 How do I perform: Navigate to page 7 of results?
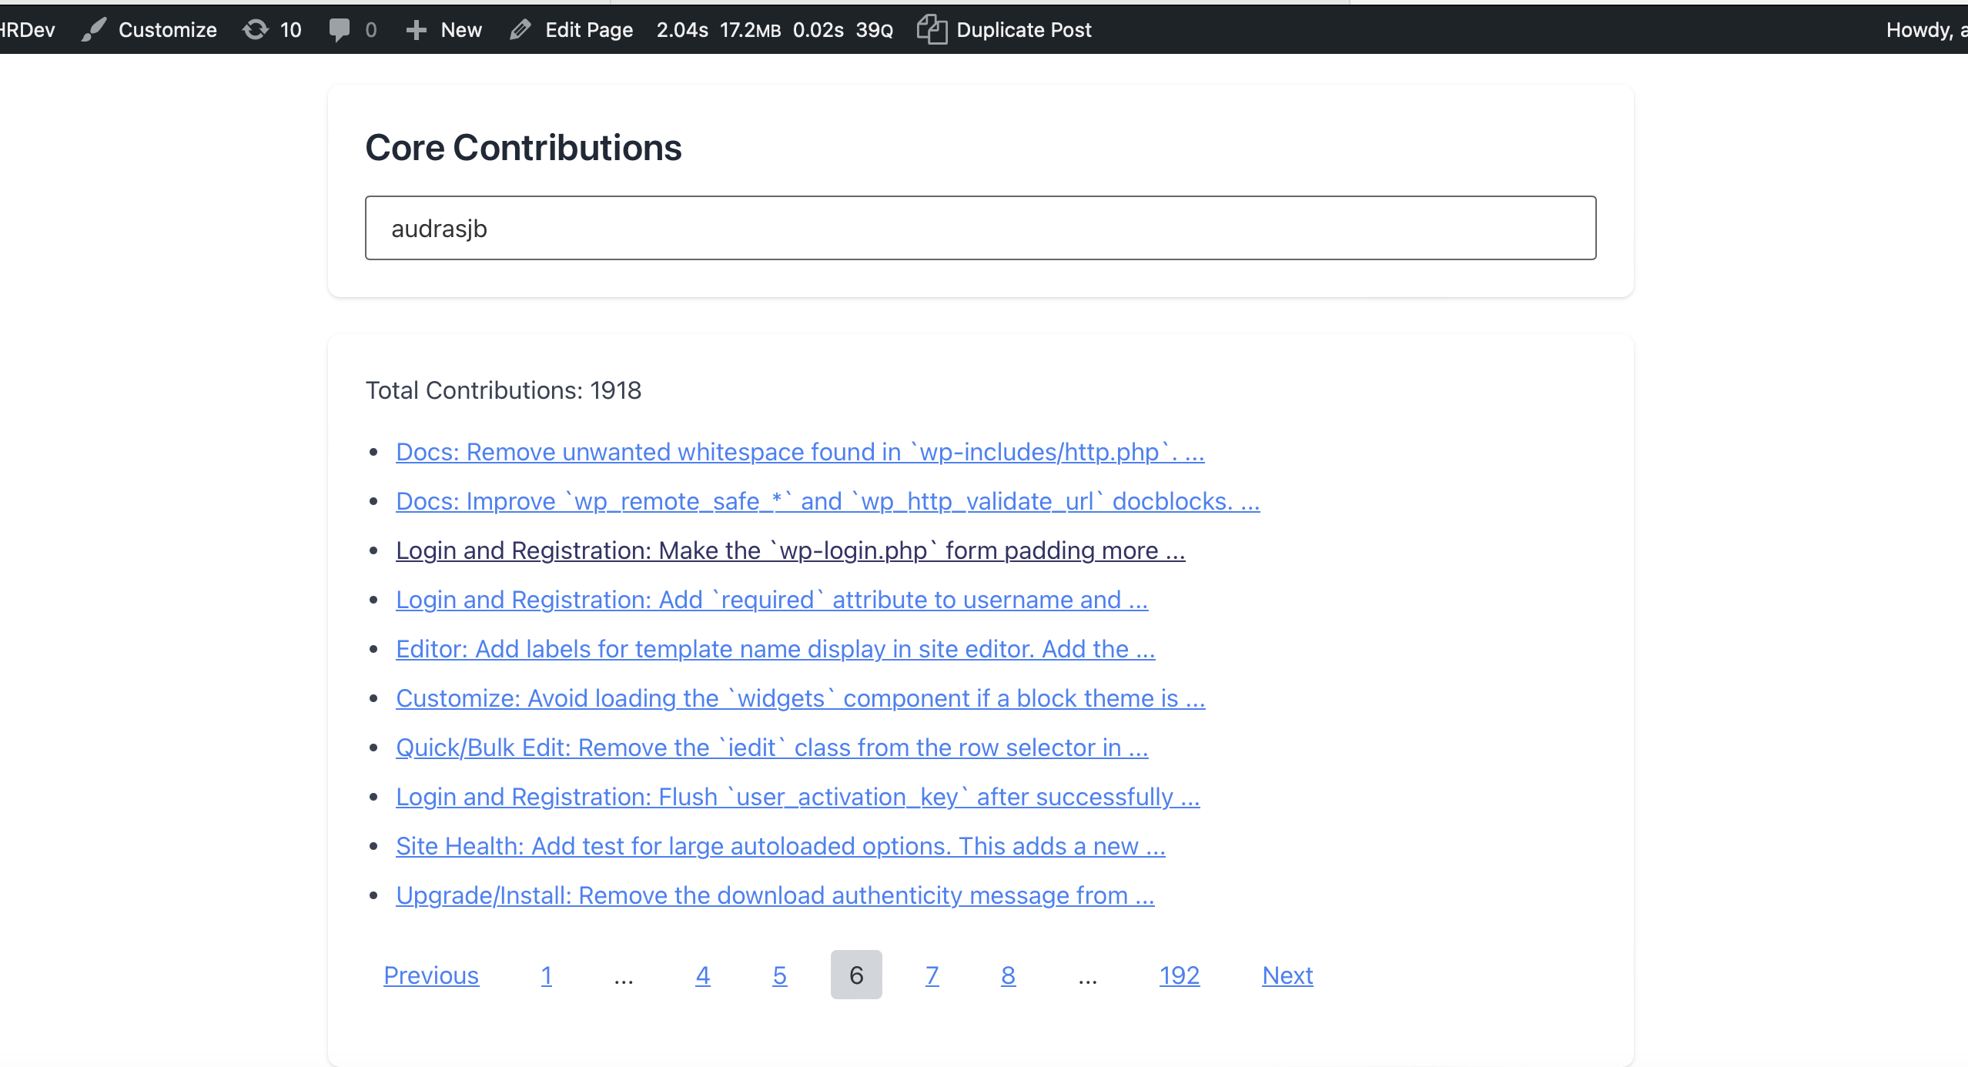coord(932,975)
